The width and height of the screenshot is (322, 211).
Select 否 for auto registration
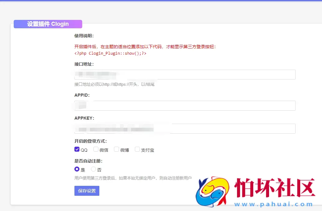(x=93, y=169)
